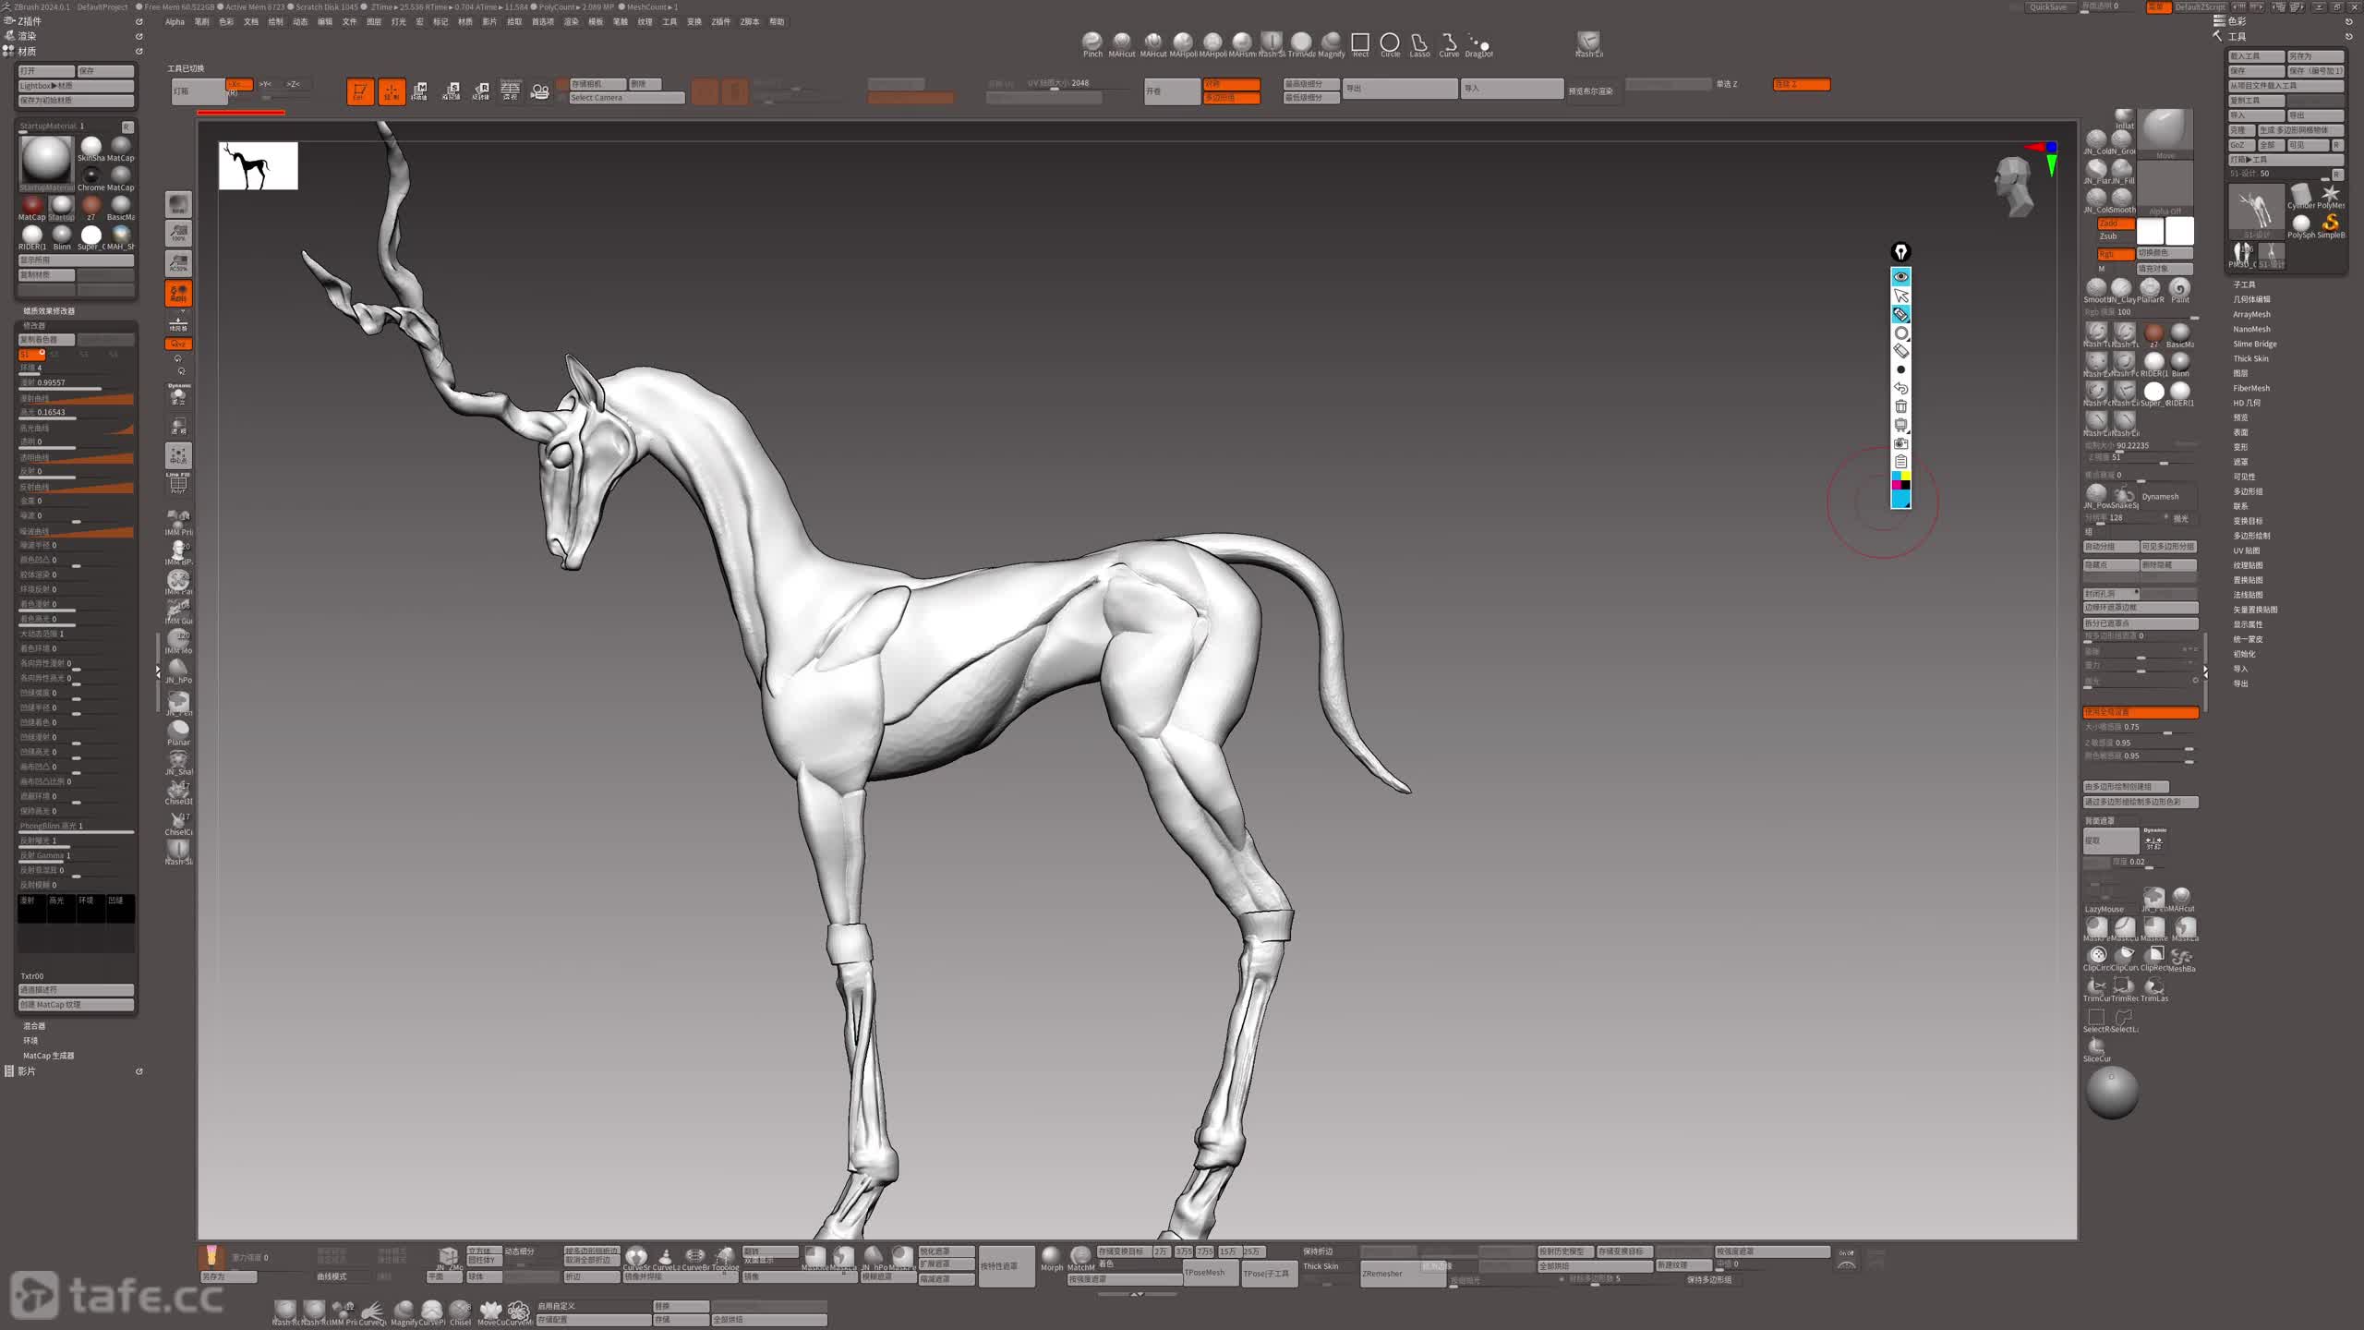The image size is (2364, 1330).
Task: Expand the NanoMesh section
Action: coord(2250,329)
